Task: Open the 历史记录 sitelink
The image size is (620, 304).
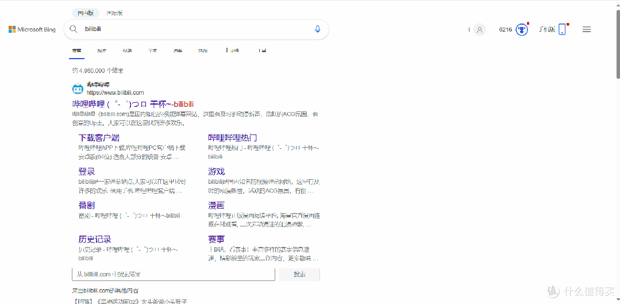Action: click(95, 239)
